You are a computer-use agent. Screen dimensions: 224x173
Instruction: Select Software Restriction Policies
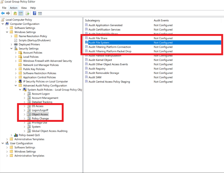click(40, 73)
